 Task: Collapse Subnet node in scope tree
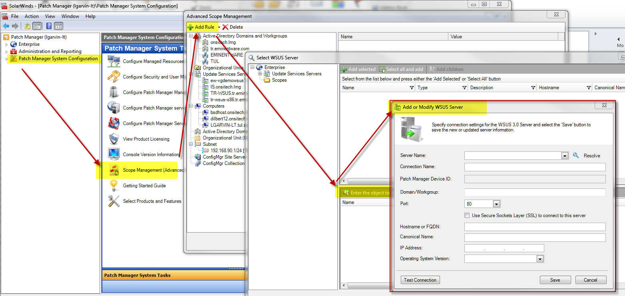point(191,144)
